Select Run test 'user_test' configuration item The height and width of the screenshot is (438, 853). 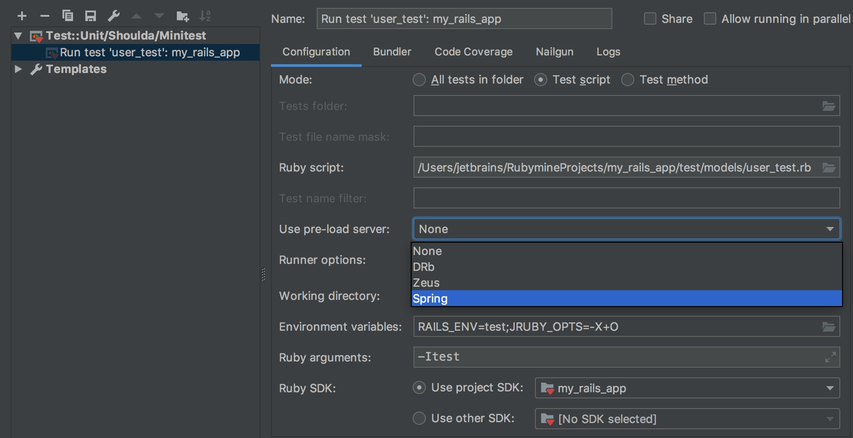point(135,52)
